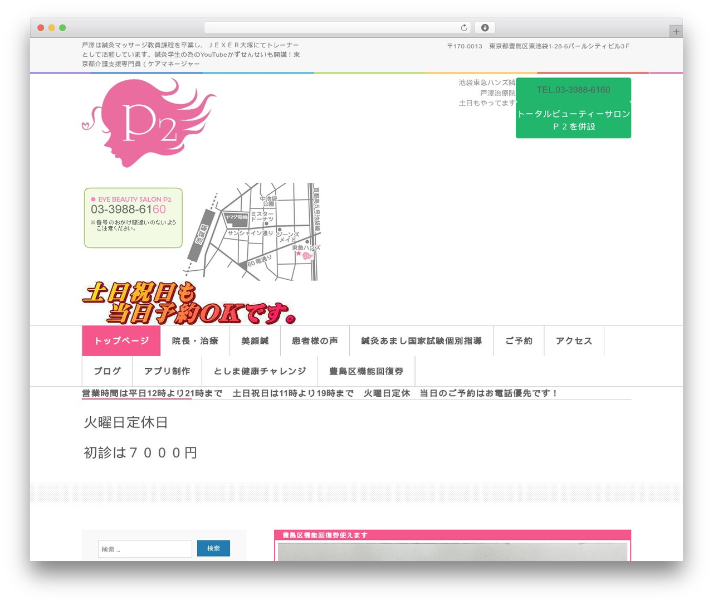Open the としま健康チャレンジ menu item

click(260, 371)
